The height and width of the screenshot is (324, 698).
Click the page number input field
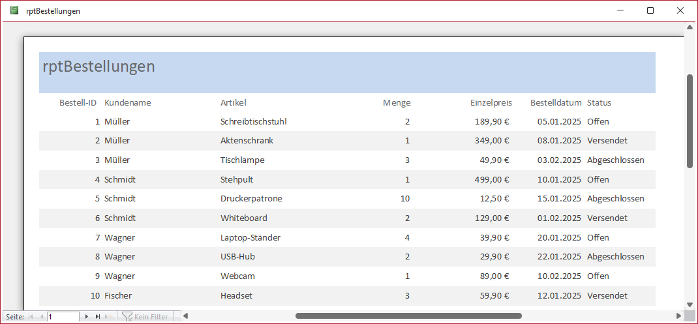(63, 316)
